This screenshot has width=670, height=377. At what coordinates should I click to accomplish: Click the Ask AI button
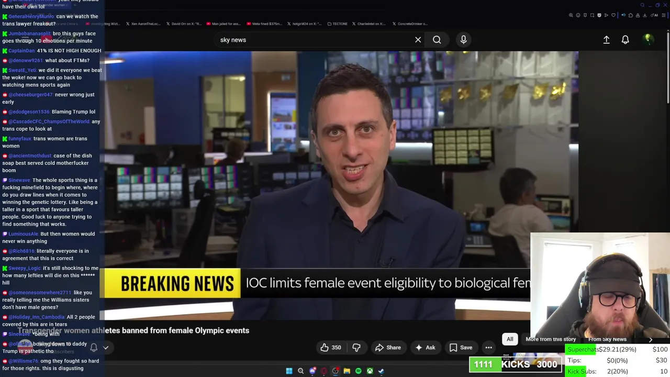click(425, 347)
